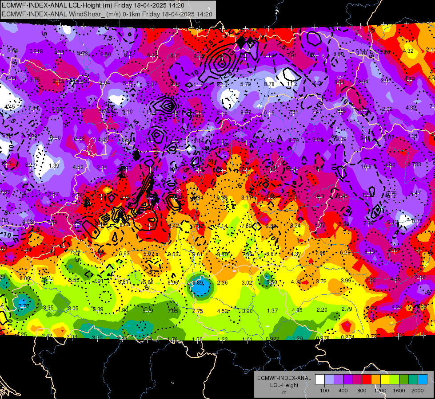This screenshot has width=435, height=399.
Task: Click map value '8.78' near top centre
Action: click(x=269, y=84)
